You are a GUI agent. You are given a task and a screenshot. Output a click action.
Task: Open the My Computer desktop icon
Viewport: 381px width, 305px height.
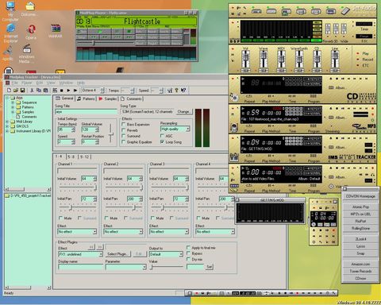[10, 6]
